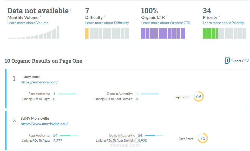
Task: Click the Monthly Volume info icon
Action: click(41, 16)
